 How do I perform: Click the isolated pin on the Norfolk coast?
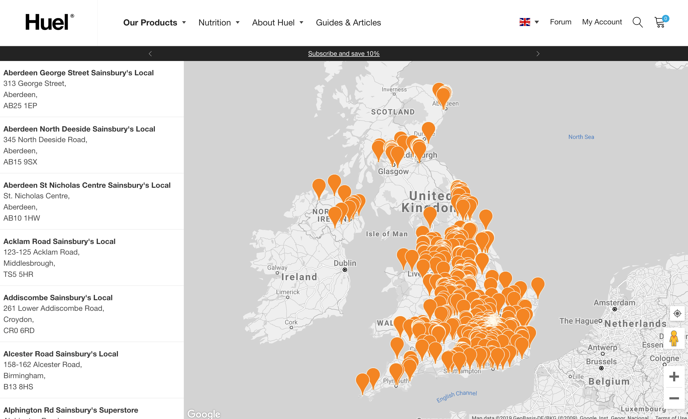click(x=538, y=285)
